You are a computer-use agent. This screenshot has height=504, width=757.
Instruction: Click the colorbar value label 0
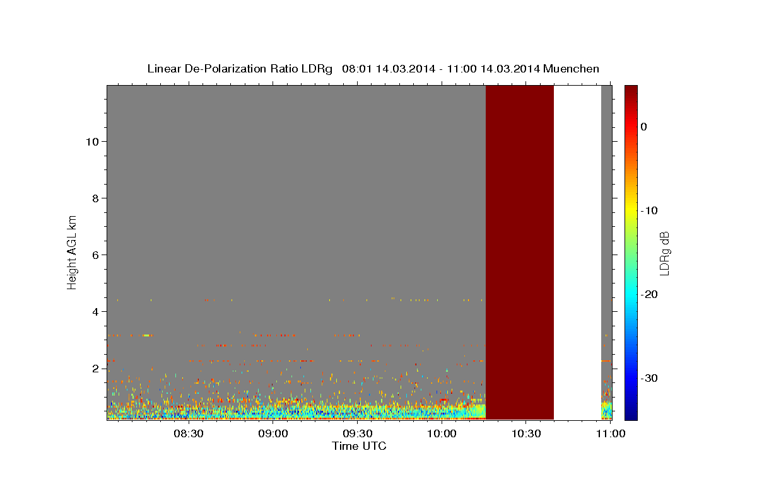pos(643,127)
